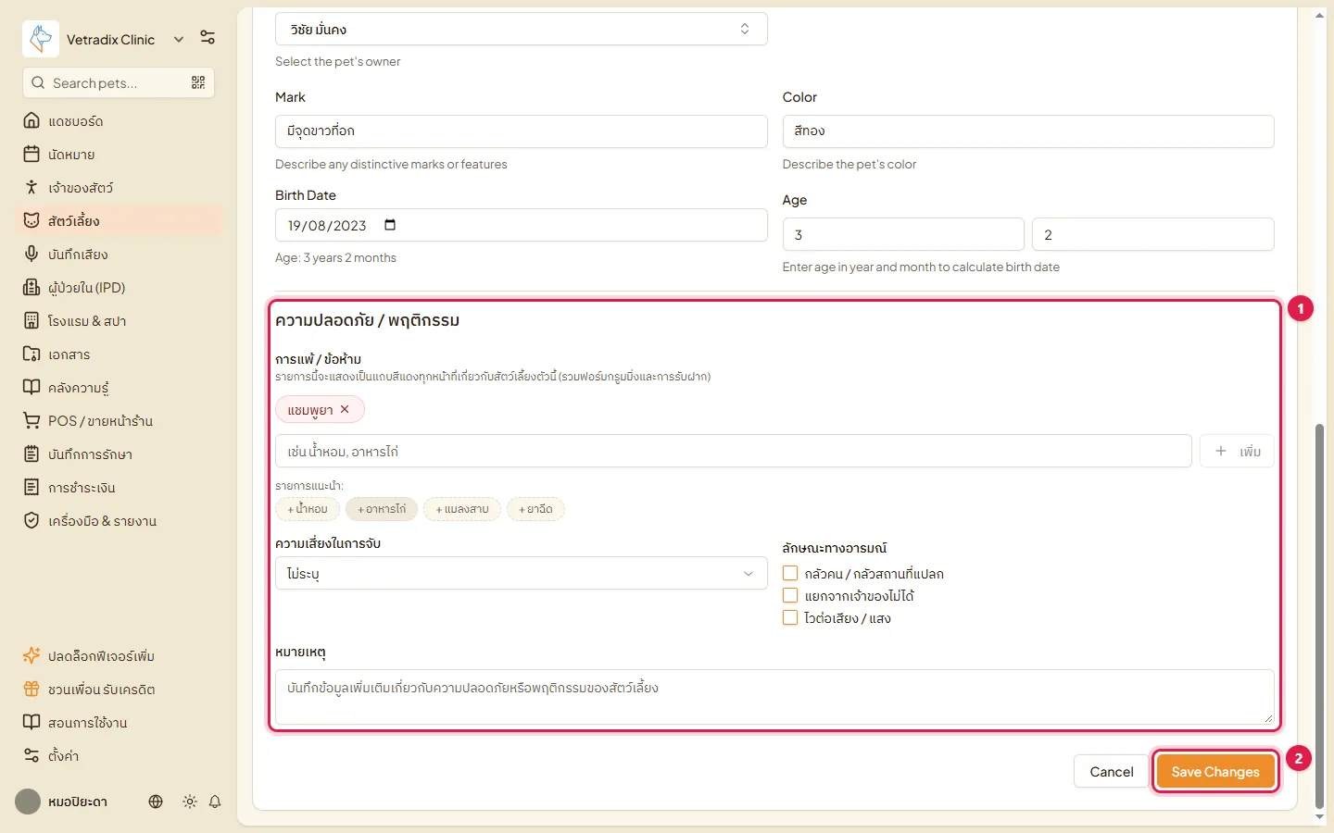
Task: Open the ความเสี่ยงในการจับ dropdown
Action: point(521,573)
